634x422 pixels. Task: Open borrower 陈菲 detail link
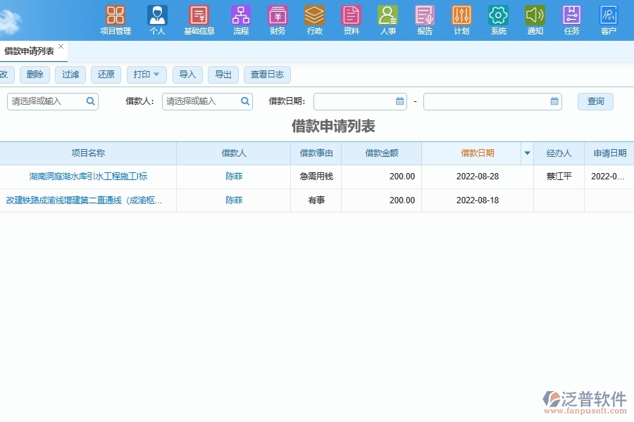tap(233, 177)
